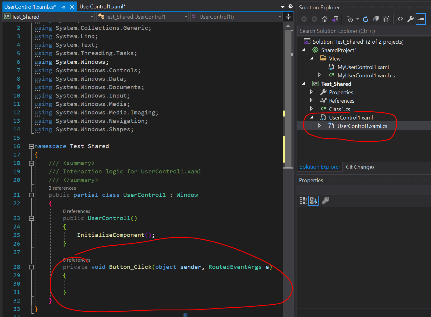Viewport: 431px width, 317px height.
Task: Select MyUserControl1.xaml in the View folder
Action: pyautogui.click(x=363, y=67)
